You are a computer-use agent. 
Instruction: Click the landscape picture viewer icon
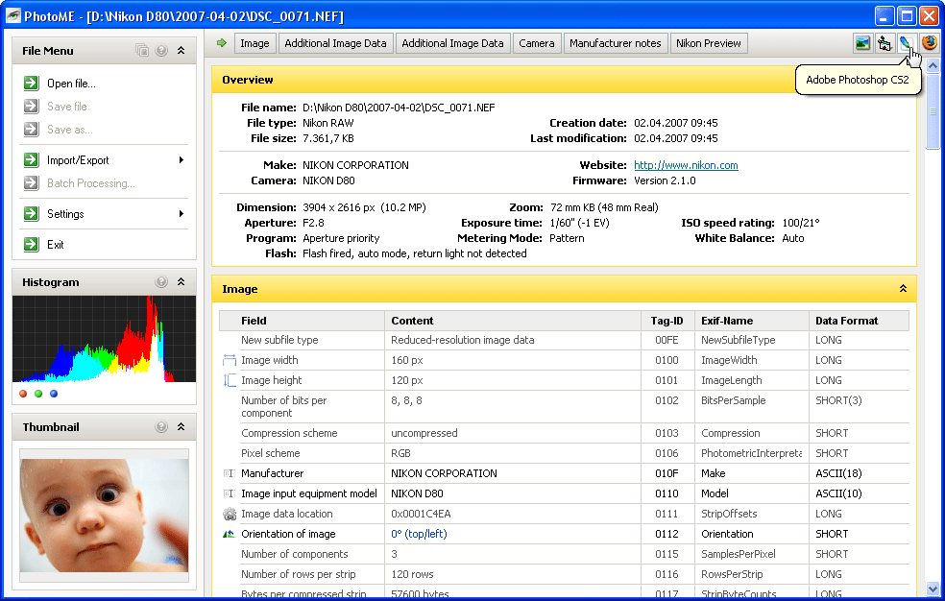pyautogui.click(x=862, y=43)
